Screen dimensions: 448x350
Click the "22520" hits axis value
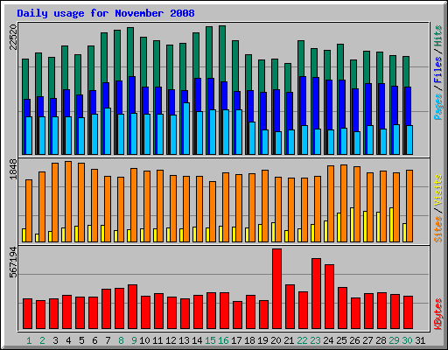[x=13, y=38]
